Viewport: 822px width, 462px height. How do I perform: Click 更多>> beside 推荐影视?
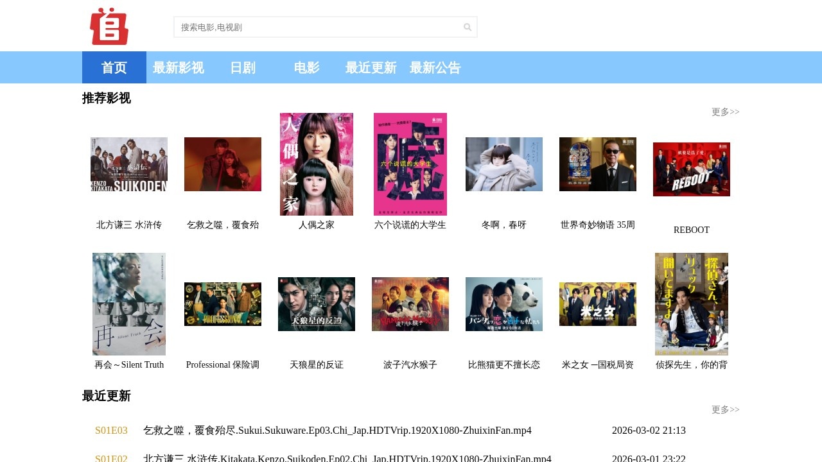pyautogui.click(x=725, y=112)
